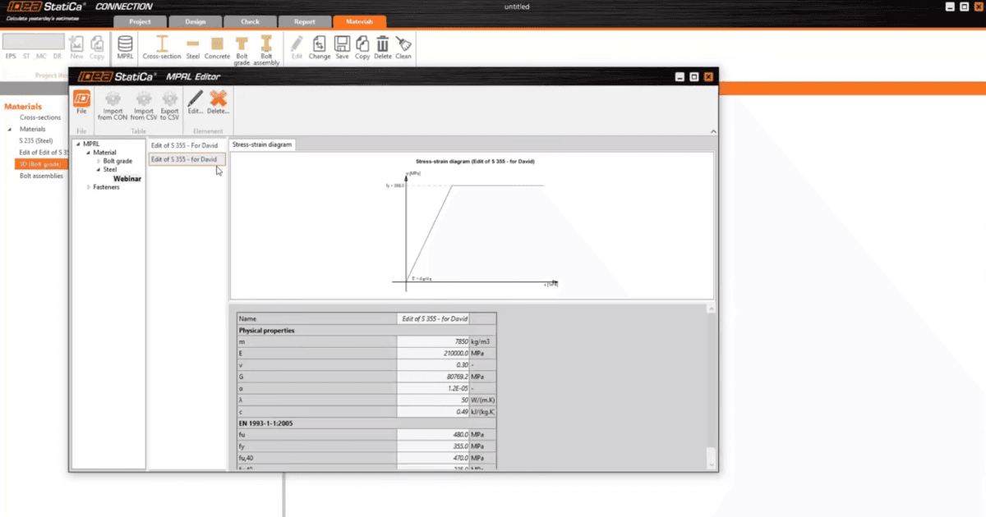Screen dimensions: 986x517
Task: Collapse the Steel tree node arrow
Action: [98, 170]
